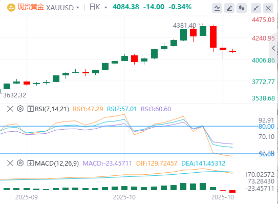This screenshot has width=278, height=204.
Task: Click the -0.34% change percentage
Action: [180, 7]
